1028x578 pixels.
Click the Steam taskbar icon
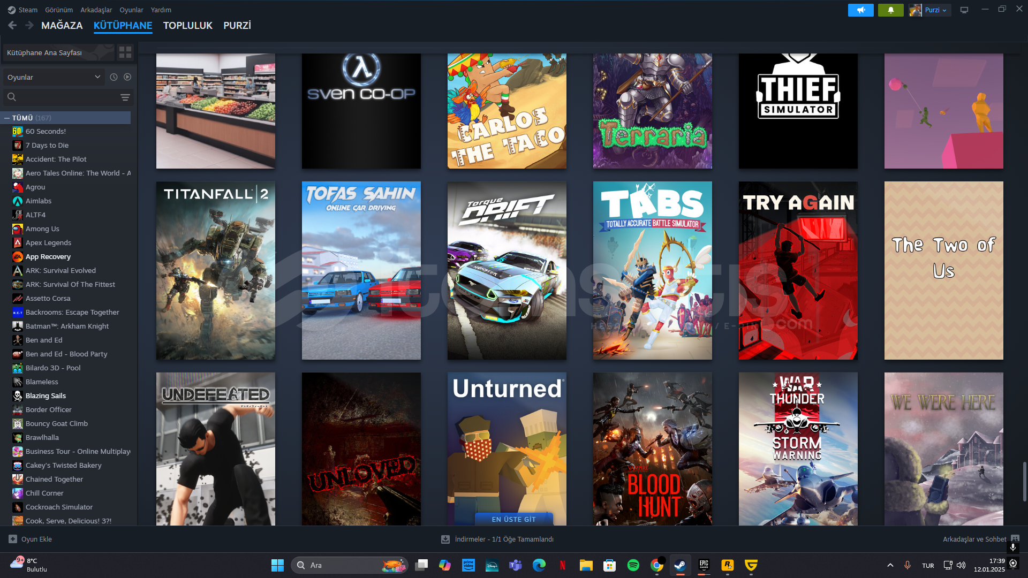click(x=680, y=565)
